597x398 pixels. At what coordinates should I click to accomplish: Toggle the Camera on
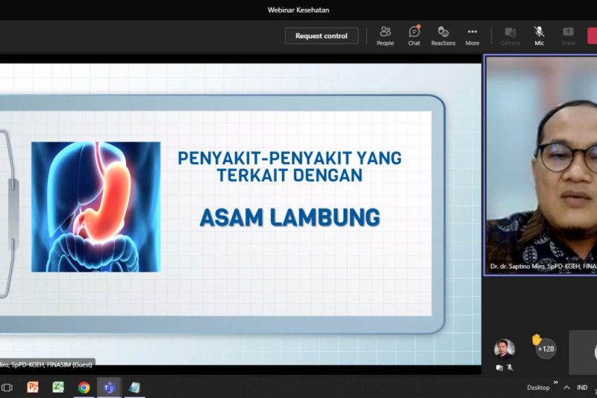click(510, 35)
